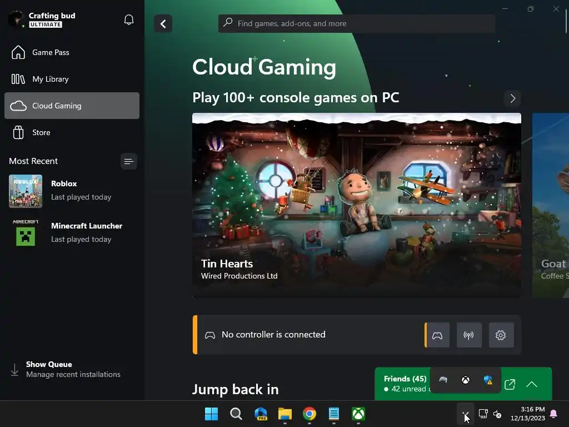The width and height of the screenshot is (569, 427).
Task: Open Notepad from taskbar
Action: point(334,414)
